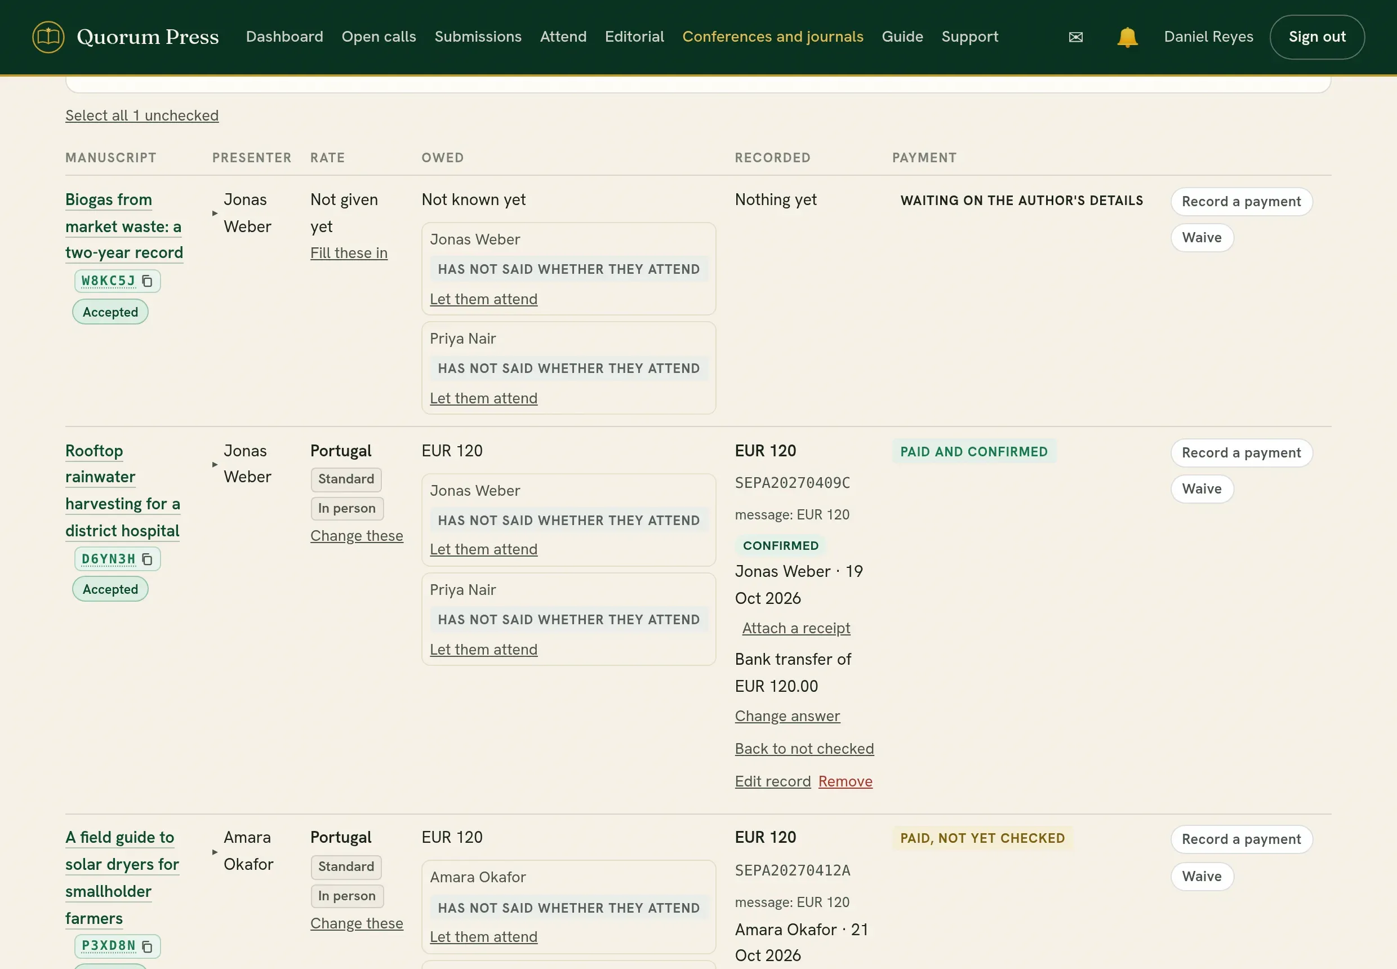
Task: Open the Guide page
Action: pos(902,37)
